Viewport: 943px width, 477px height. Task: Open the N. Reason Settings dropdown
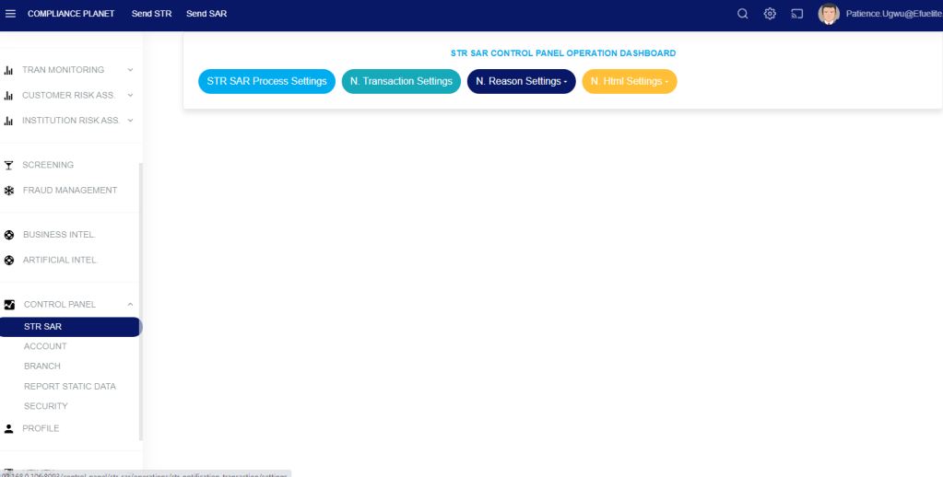point(522,81)
